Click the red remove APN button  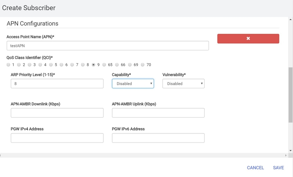point(248,38)
